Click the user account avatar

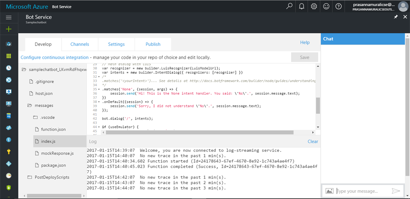[403, 6]
